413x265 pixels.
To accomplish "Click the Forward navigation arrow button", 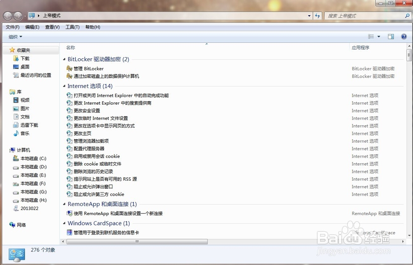I will tap(18, 16).
